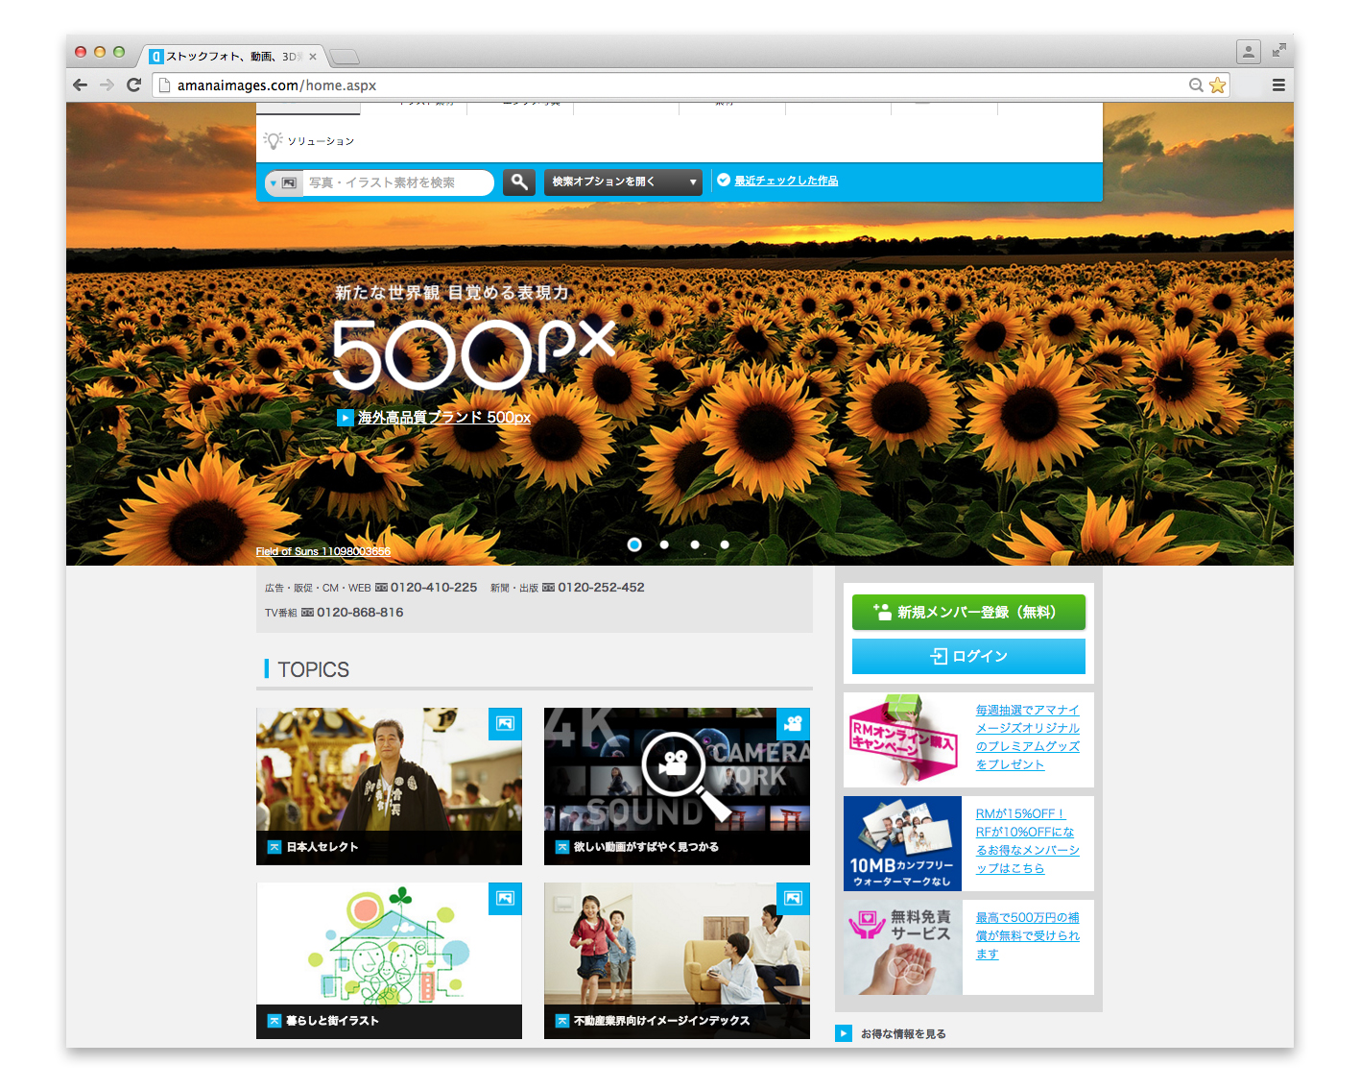Open the 毎週抽選でアマナイメージズ プレゼント link
Viewport: 1360px width, 1089px height.
click(x=1028, y=738)
